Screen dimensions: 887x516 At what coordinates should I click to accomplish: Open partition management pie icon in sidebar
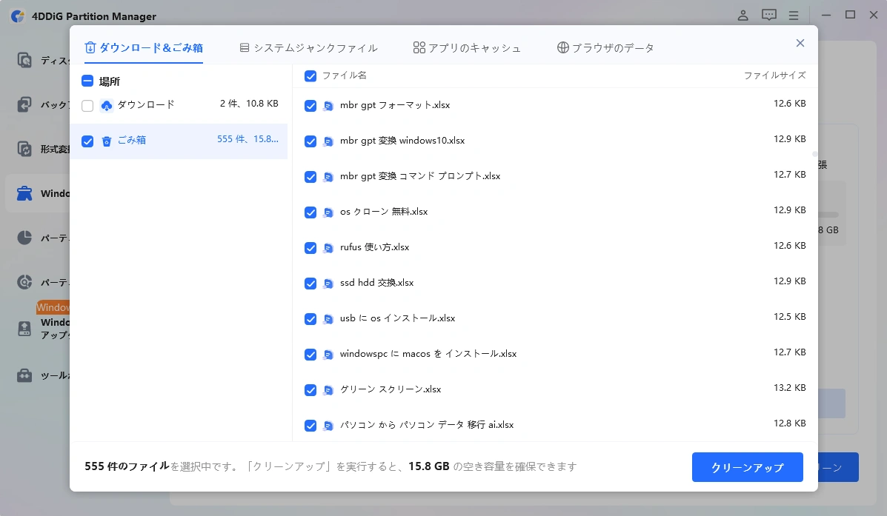(24, 238)
